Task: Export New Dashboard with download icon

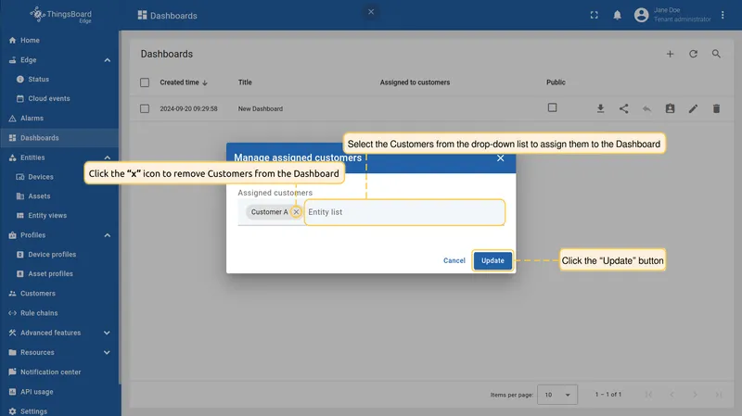Action: pos(600,108)
